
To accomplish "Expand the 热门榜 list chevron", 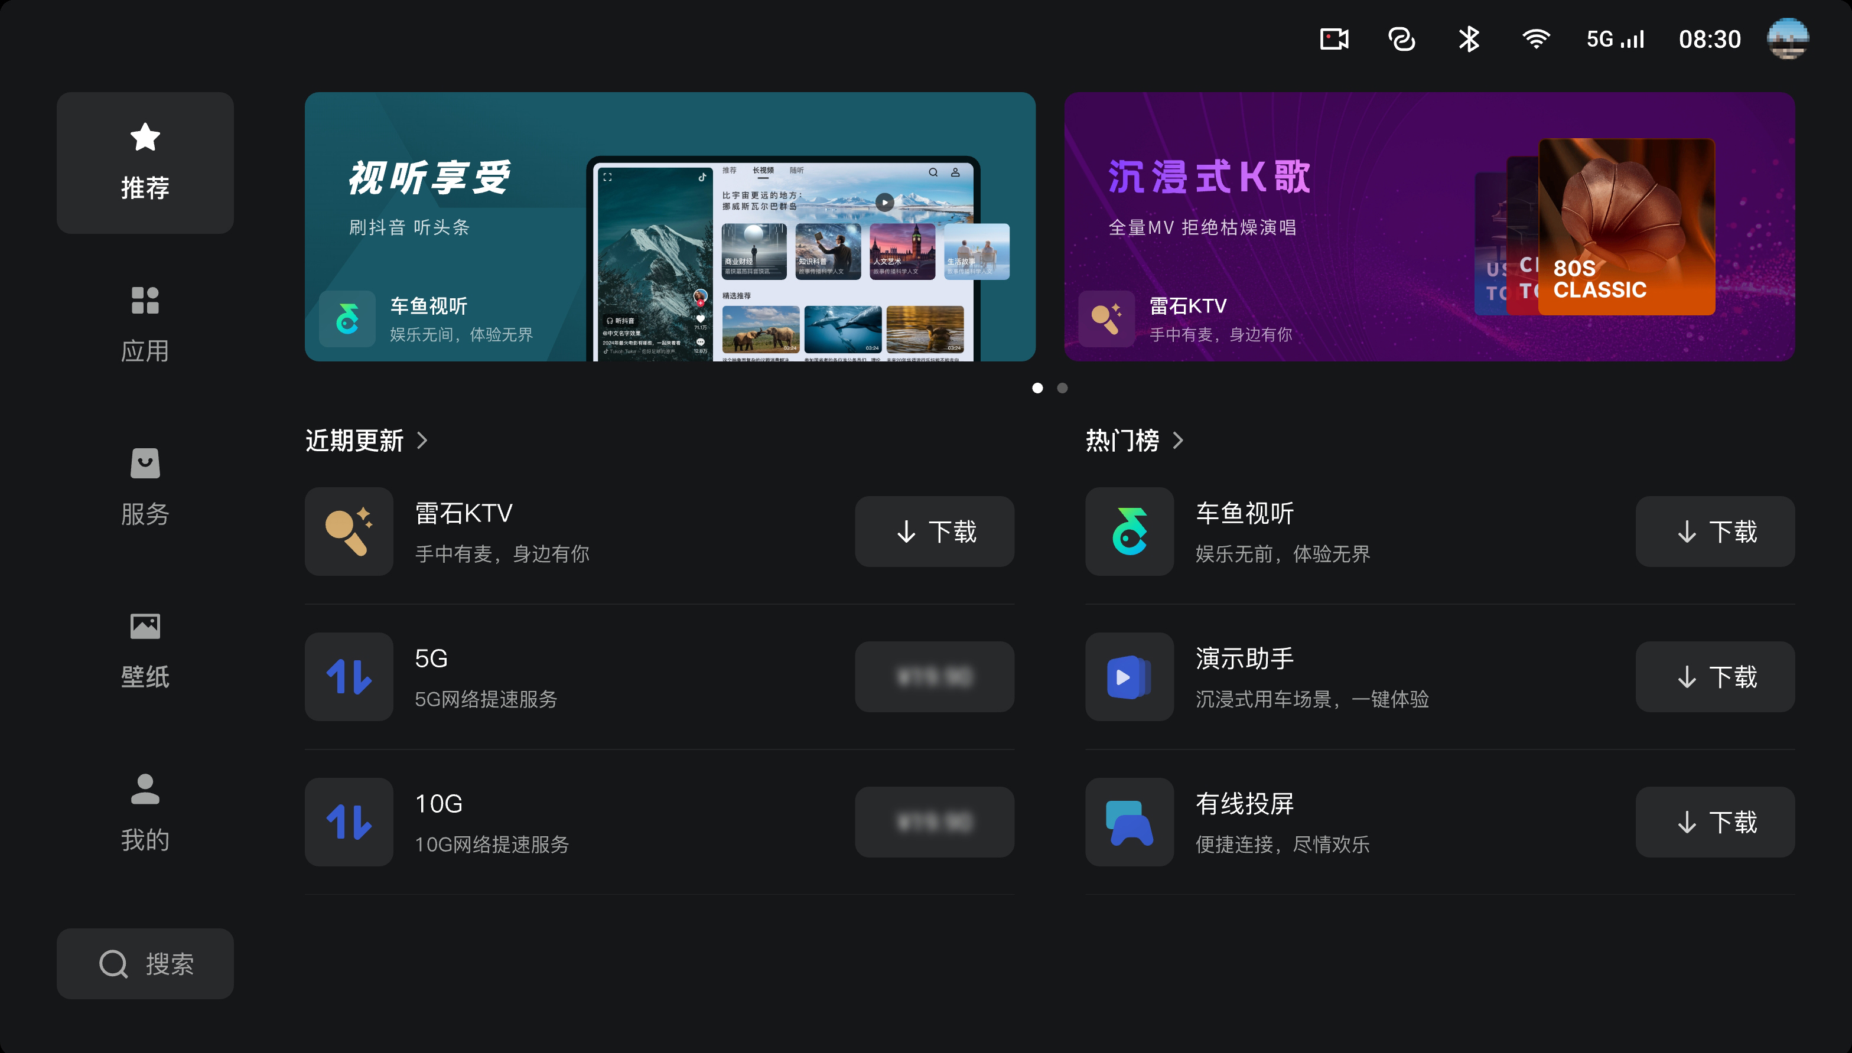I will coord(1179,441).
